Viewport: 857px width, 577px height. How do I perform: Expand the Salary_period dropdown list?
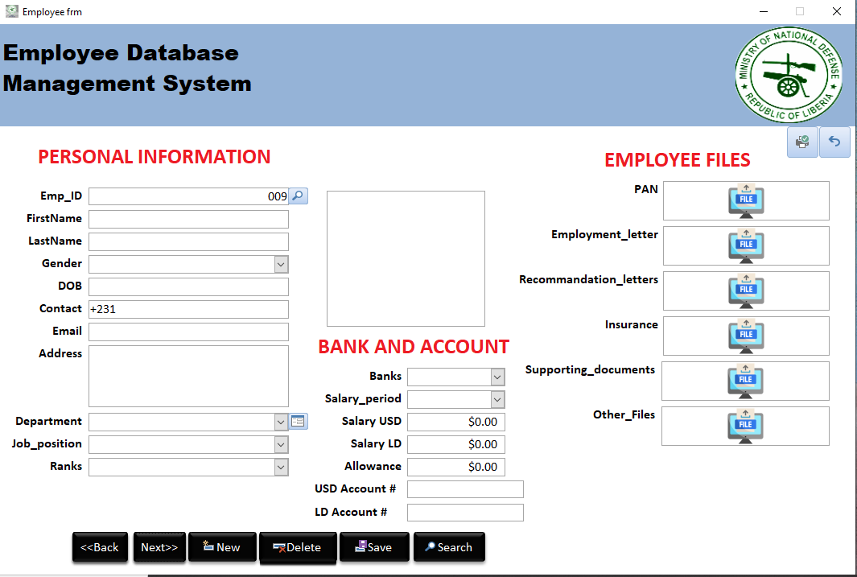[x=496, y=399]
